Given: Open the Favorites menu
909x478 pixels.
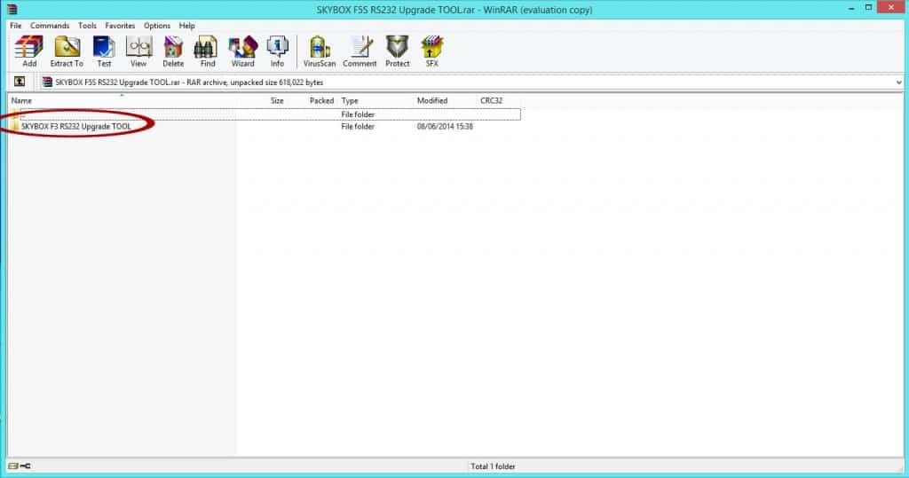Looking at the screenshot, I should click(x=120, y=26).
